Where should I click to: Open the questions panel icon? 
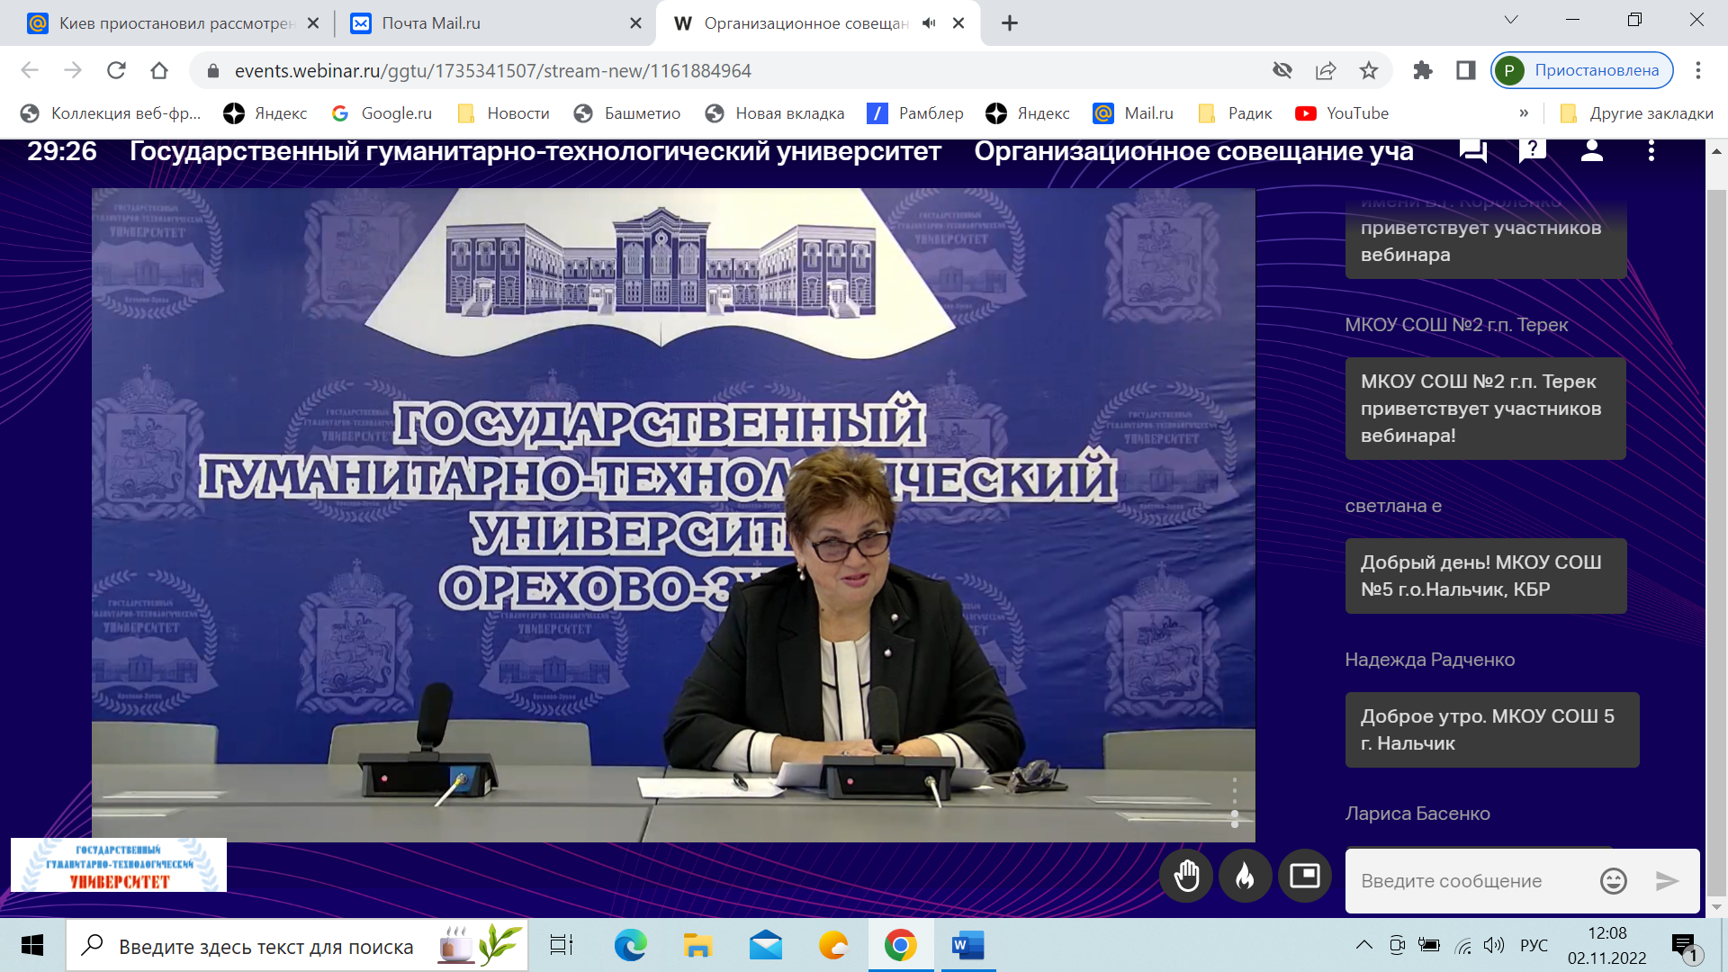[1532, 150]
